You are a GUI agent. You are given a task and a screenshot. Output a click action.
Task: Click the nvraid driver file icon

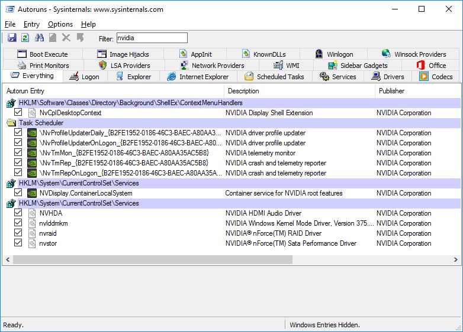(x=32, y=233)
